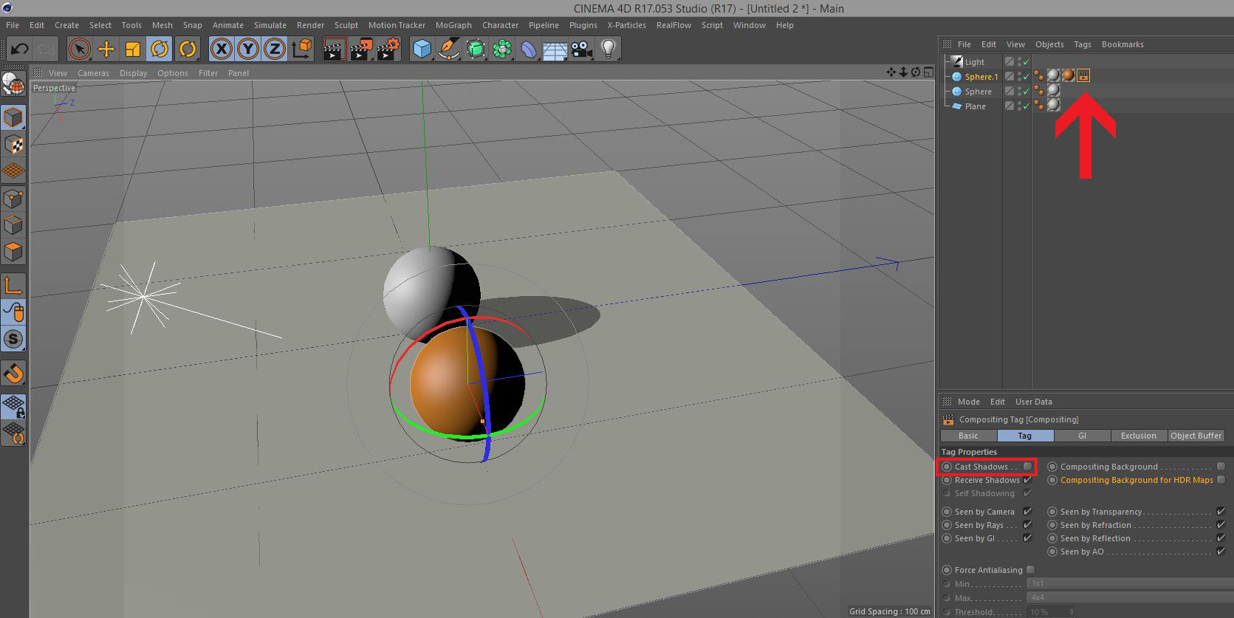Add a Cube primitive object
Image resolution: width=1234 pixels, height=618 pixels.
tap(422, 49)
